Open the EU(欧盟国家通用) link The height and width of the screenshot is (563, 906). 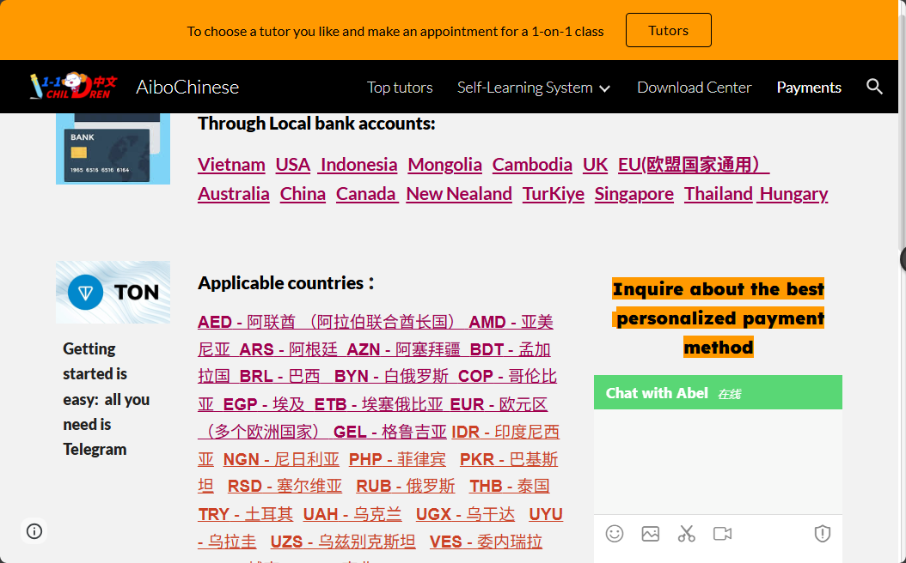point(694,165)
